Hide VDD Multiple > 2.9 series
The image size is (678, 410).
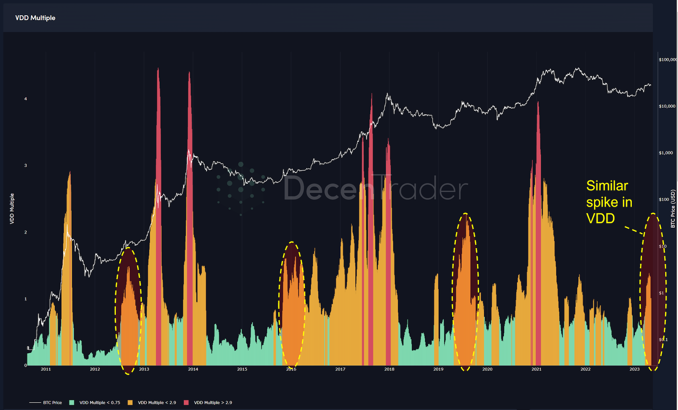tap(213, 403)
